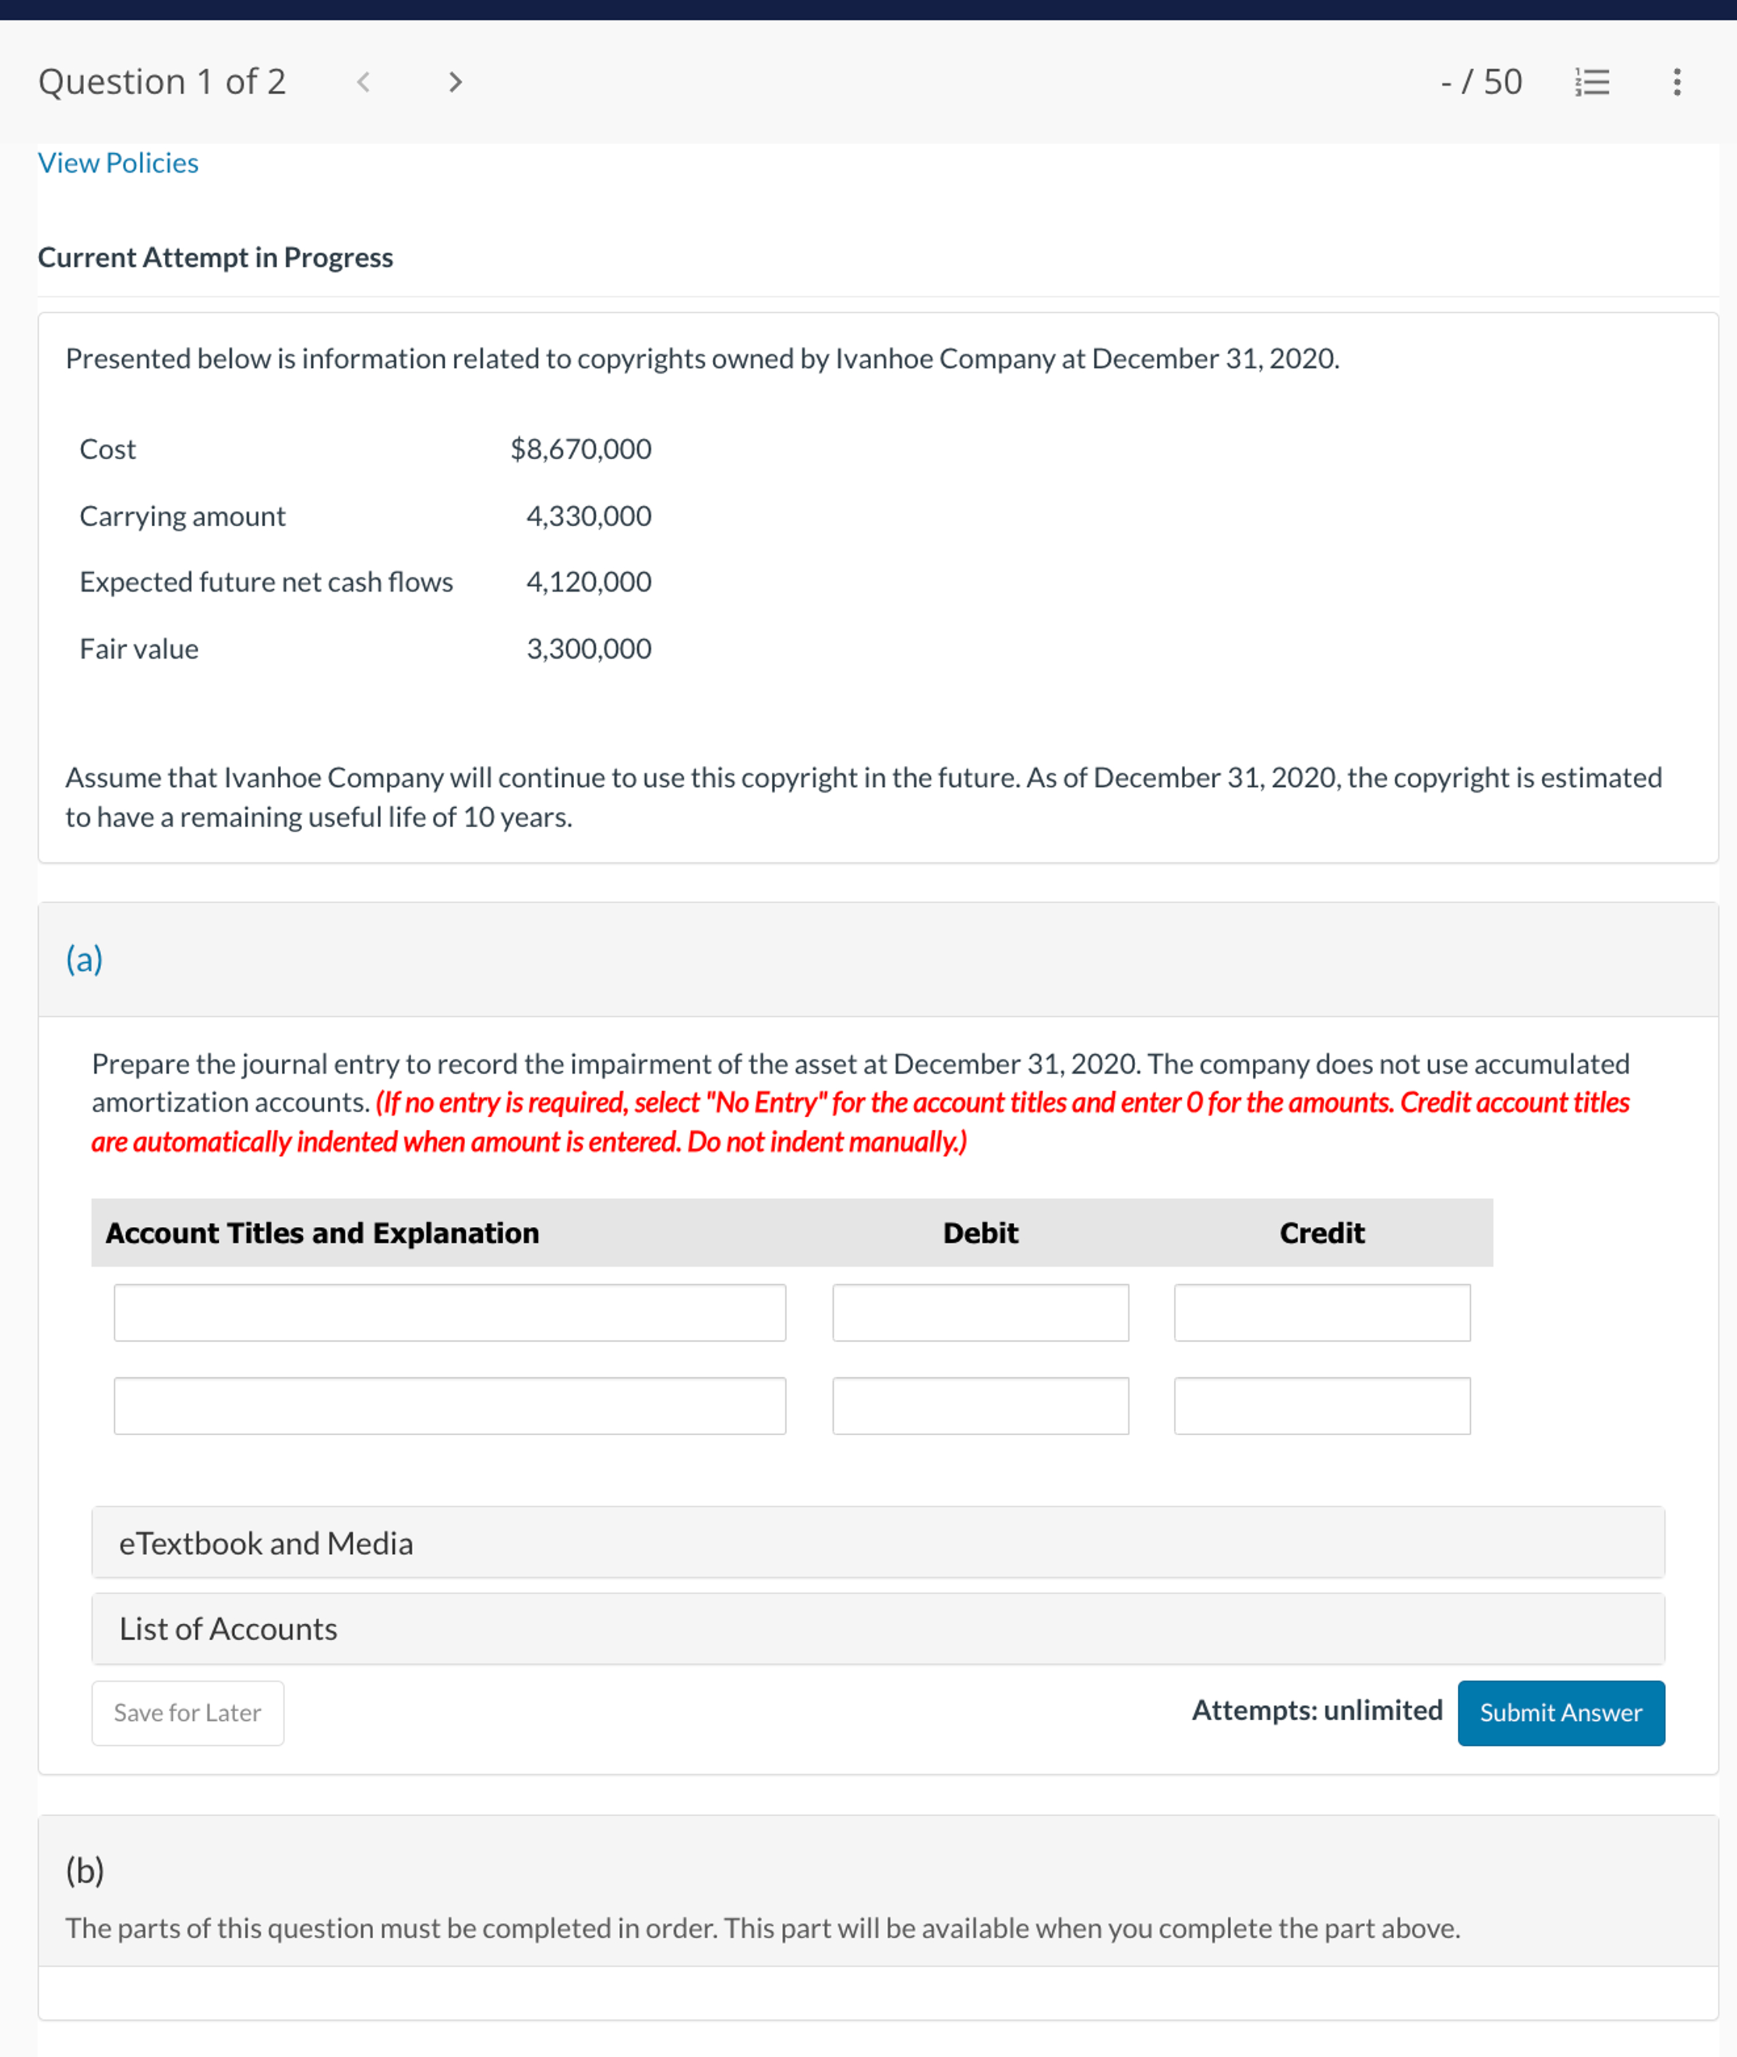Select the part (a) section header
The image size is (1737, 2057).
pyautogui.click(x=83, y=959)
